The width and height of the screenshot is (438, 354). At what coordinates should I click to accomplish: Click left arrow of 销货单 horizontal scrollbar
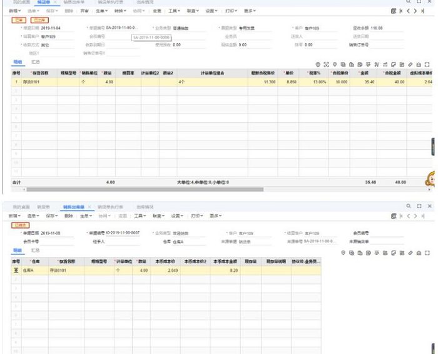coord(24,190)
